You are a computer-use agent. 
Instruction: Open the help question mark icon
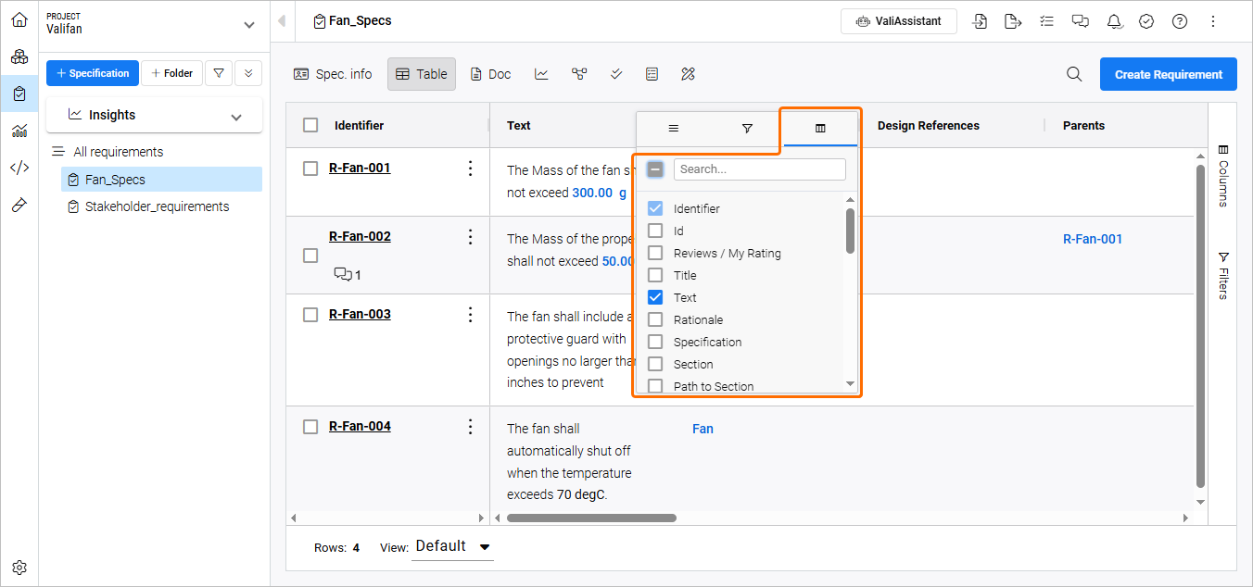tap(1180, 21)
